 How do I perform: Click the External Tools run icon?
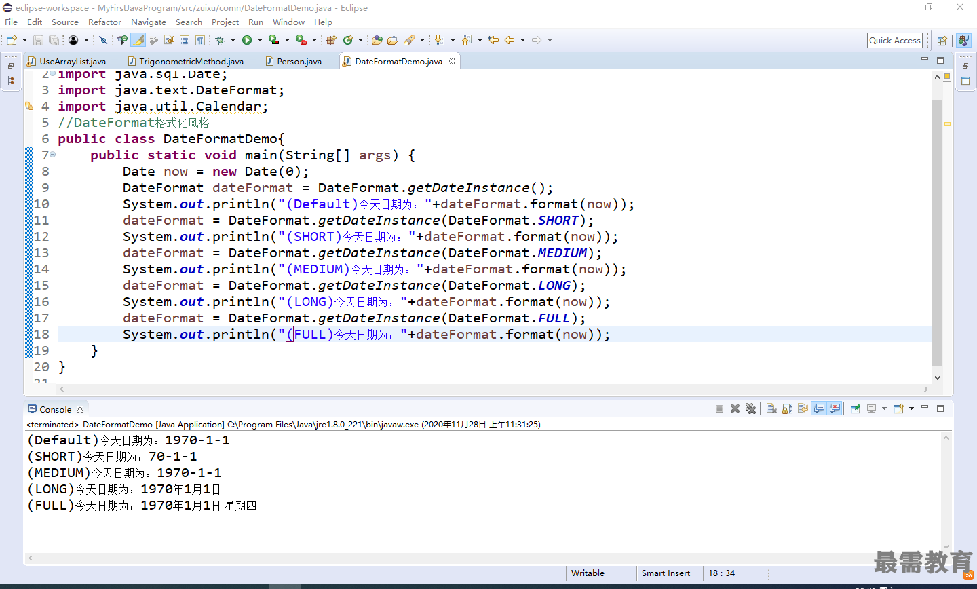(301, 40)
